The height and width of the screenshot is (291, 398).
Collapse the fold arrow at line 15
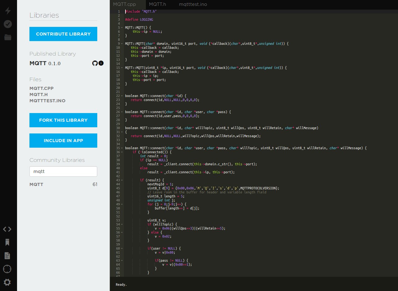click(122, 68)
